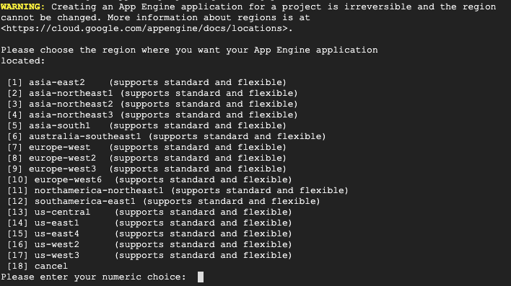Click the us-east4 option text
Viewport: 511px width, 286px height.
[x=57, y=233]
